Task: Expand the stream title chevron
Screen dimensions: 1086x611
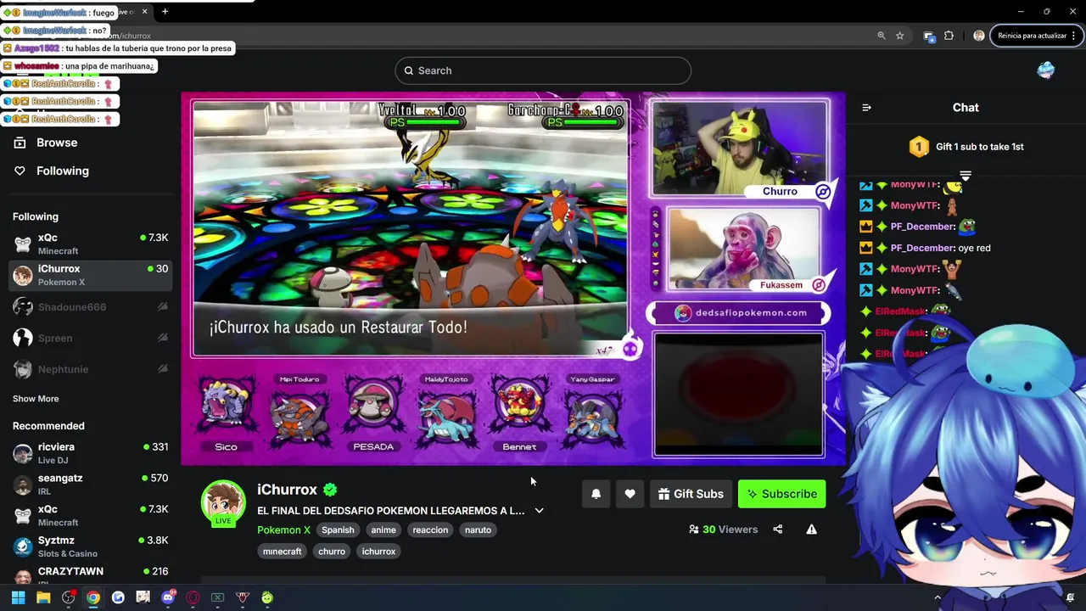Action: (x=539, y=511)
